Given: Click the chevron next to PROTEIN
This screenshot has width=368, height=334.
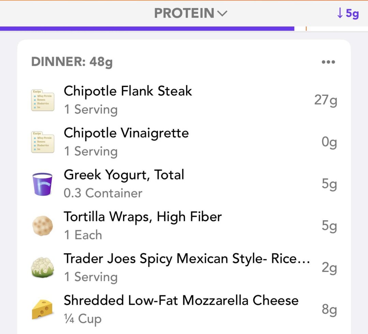Looking at the screenshot, I should (x=222, y=14).
